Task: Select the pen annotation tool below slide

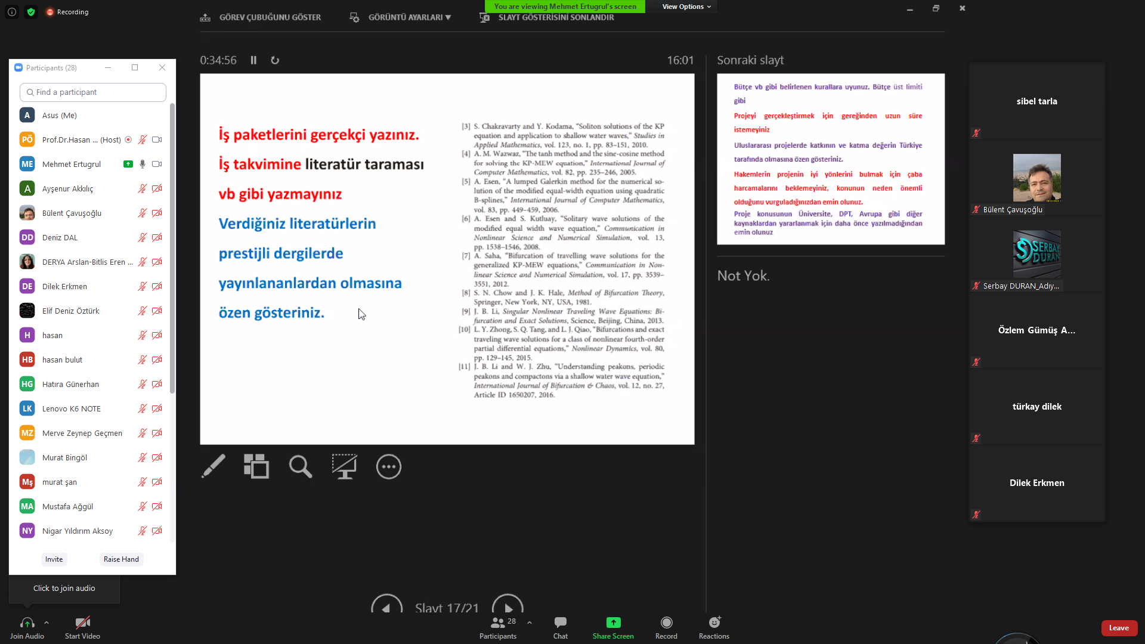Action: click(x=213, y=466)
